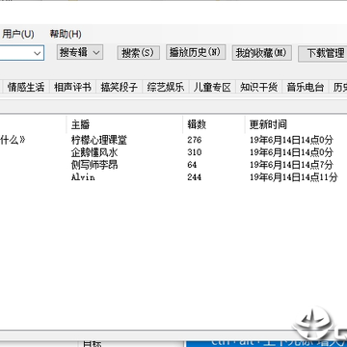Click the episode count 310
Viewport: 347px width, 347px height.
point(195,152)
